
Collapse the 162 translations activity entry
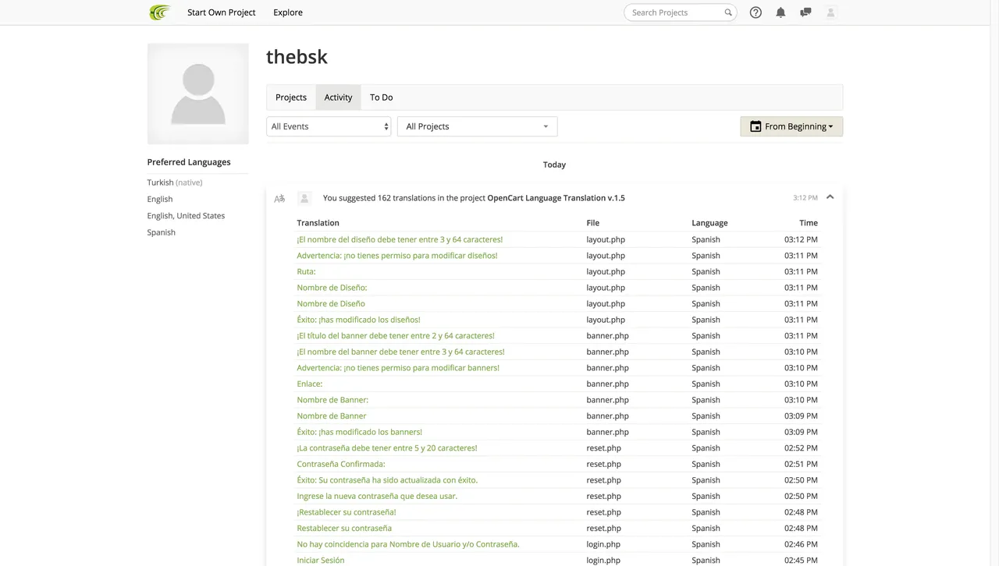pyautogui.click(x=830, y=197)
